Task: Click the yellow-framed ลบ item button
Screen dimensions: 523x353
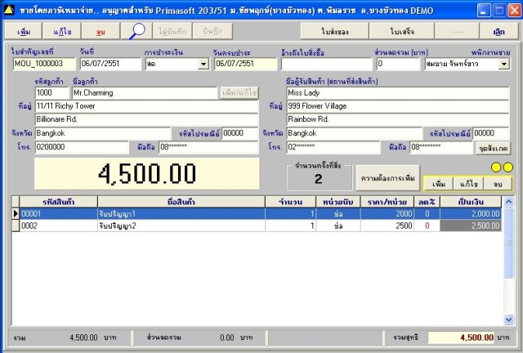Action: coord(498,184)
